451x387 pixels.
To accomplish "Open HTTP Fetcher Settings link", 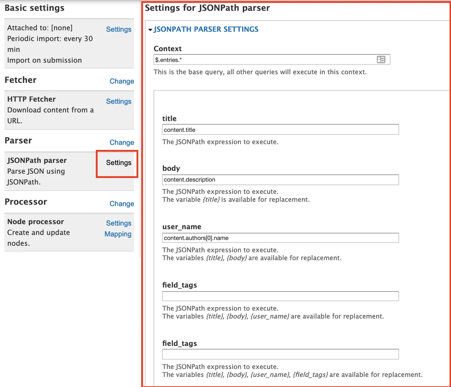I will click(119, 101).
